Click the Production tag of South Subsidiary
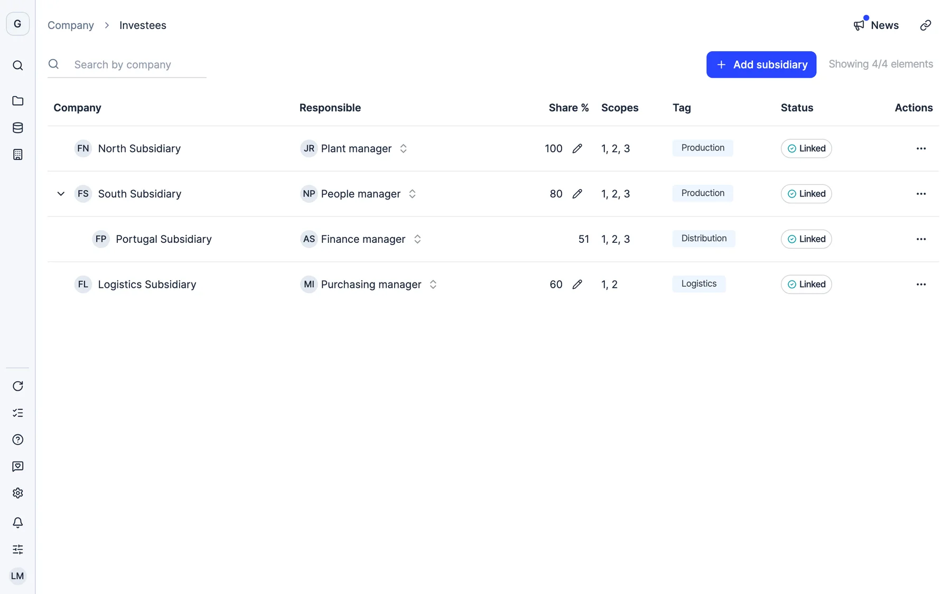The height and width of the screenshot is (594, 951). point(703,193)
